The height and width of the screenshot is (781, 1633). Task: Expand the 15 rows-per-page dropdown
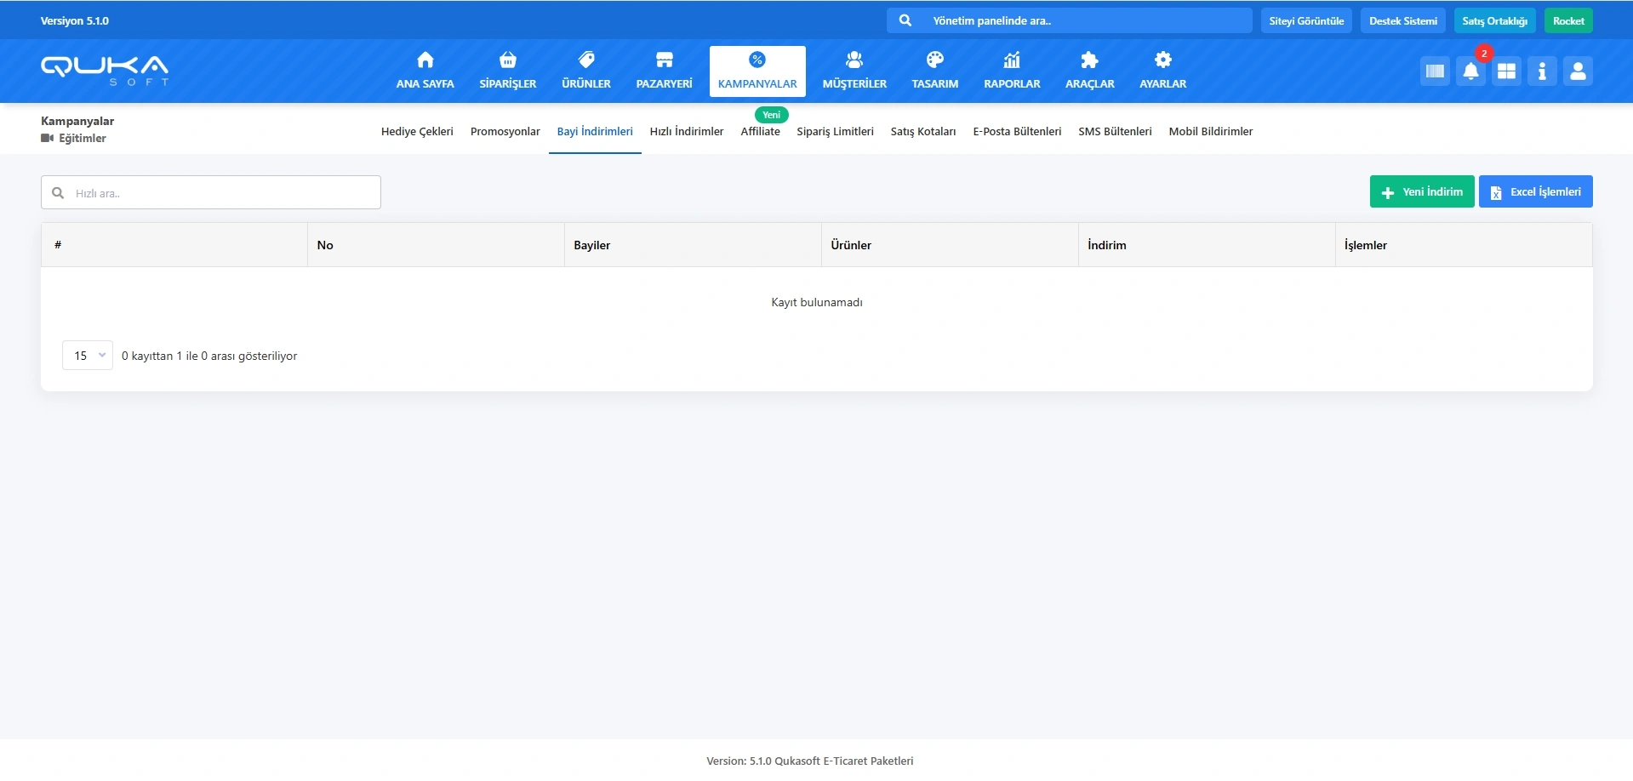coord(88,356)
